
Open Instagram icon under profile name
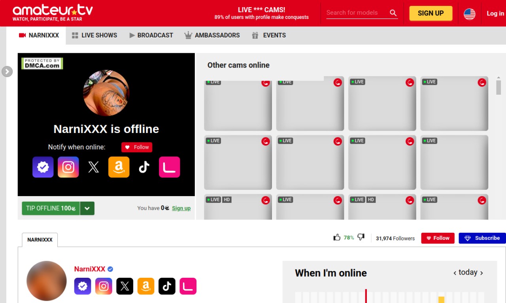coord(104,286)
